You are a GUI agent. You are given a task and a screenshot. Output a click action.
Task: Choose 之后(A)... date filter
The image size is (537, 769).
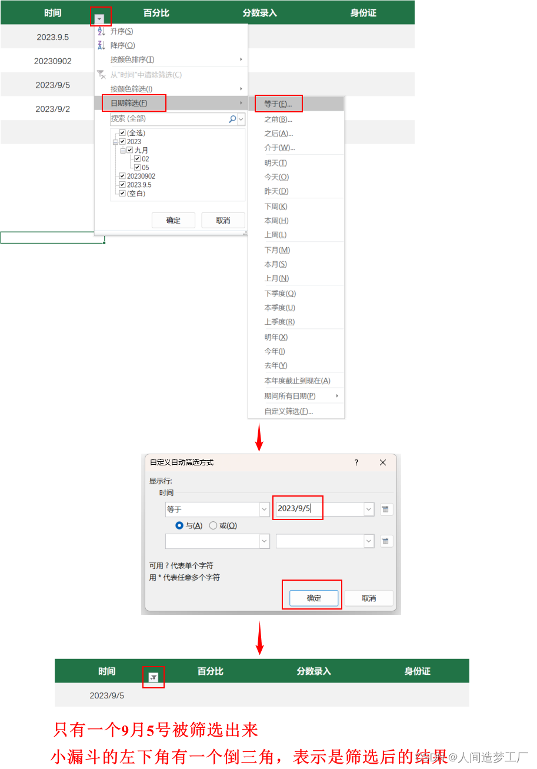tap(296, 134)
